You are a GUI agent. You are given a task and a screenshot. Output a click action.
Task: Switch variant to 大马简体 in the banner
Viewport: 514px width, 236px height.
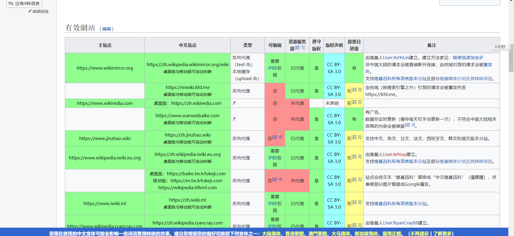click(341, 234)
